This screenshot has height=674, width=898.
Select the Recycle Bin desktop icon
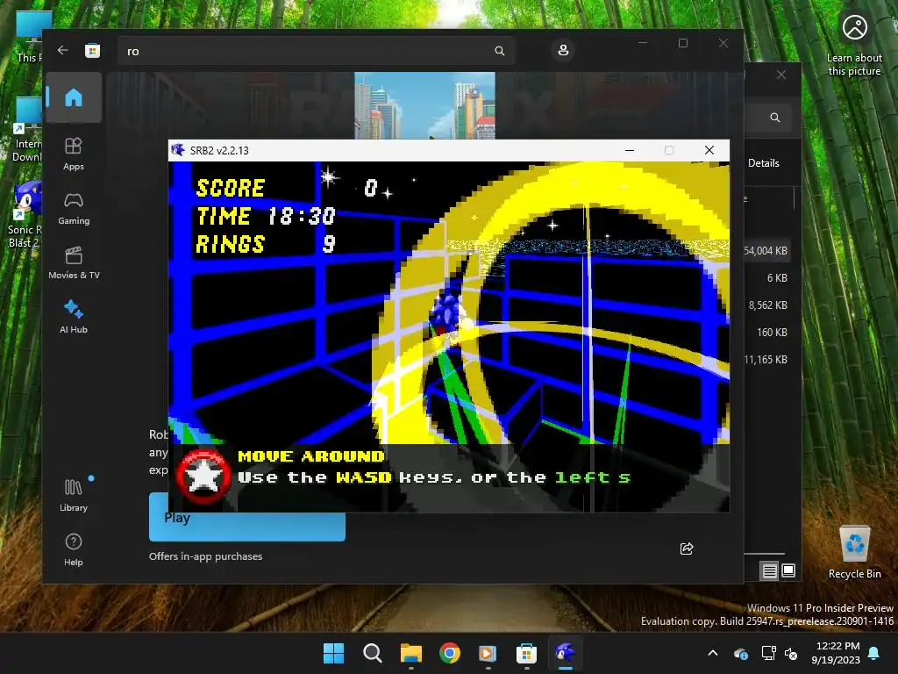(x=854, y=553)
